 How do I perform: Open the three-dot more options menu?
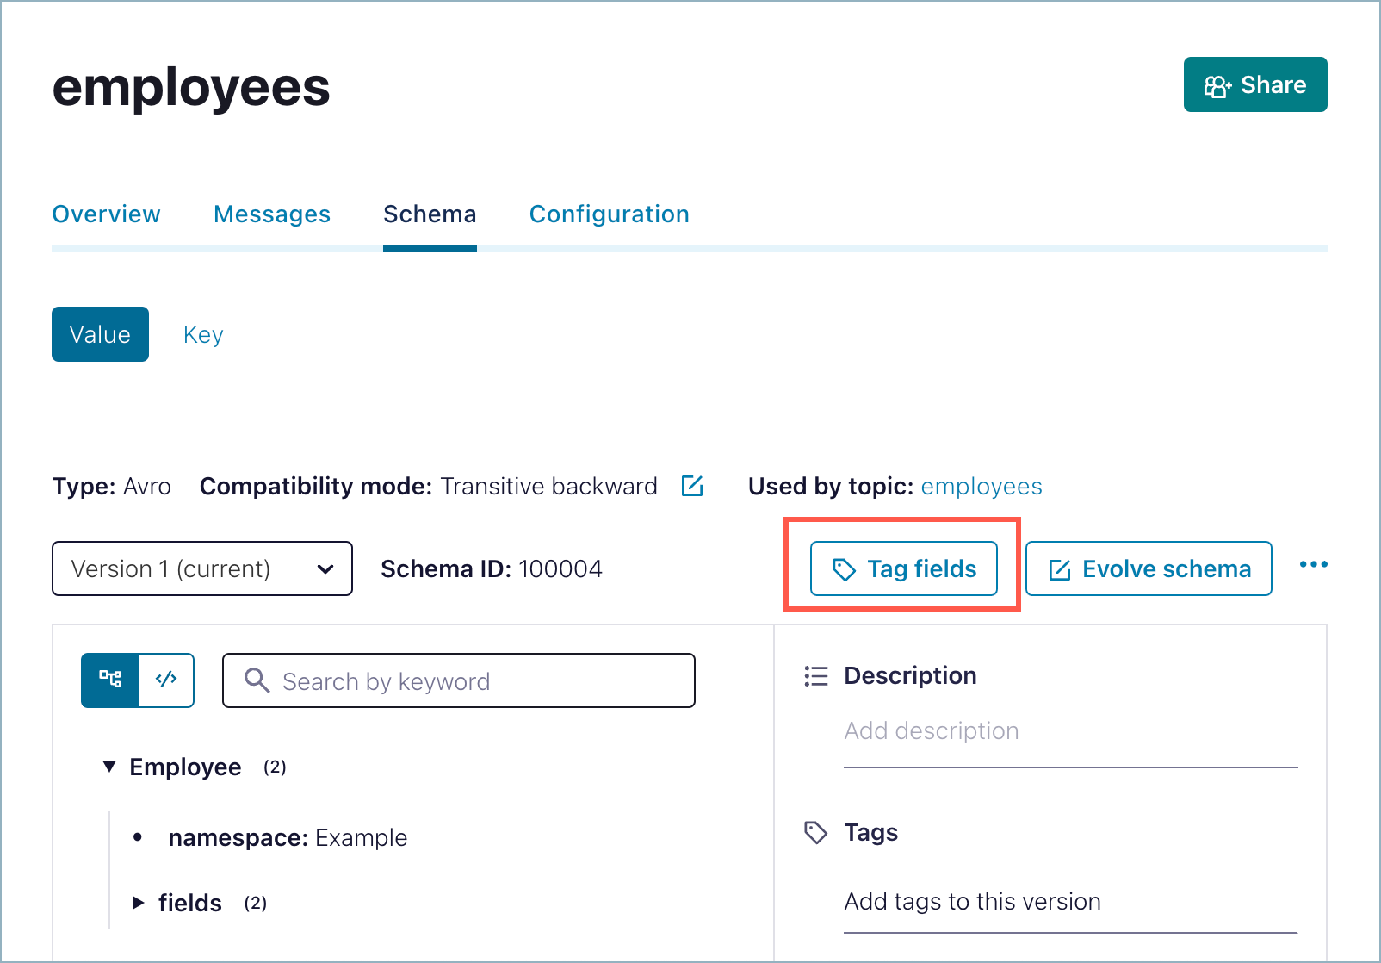click(x=1313, y=565)
